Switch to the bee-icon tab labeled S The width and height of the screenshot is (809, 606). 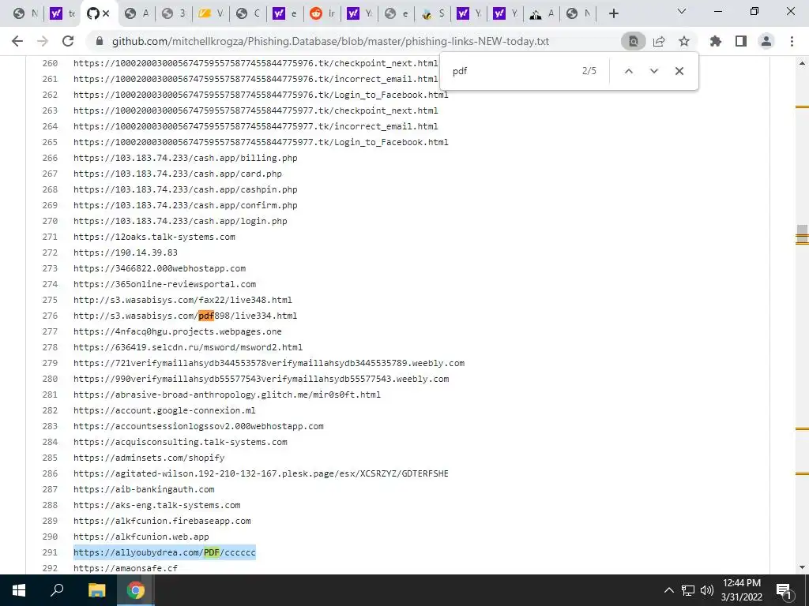[x=434, y=13]
